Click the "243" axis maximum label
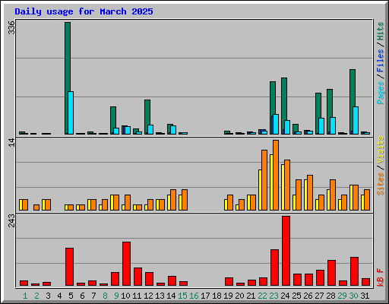Screen dimensions: 389x304 11,220
